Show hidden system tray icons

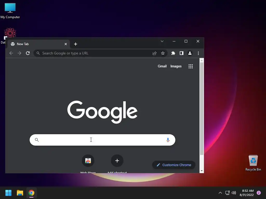[x=220, y=193]
